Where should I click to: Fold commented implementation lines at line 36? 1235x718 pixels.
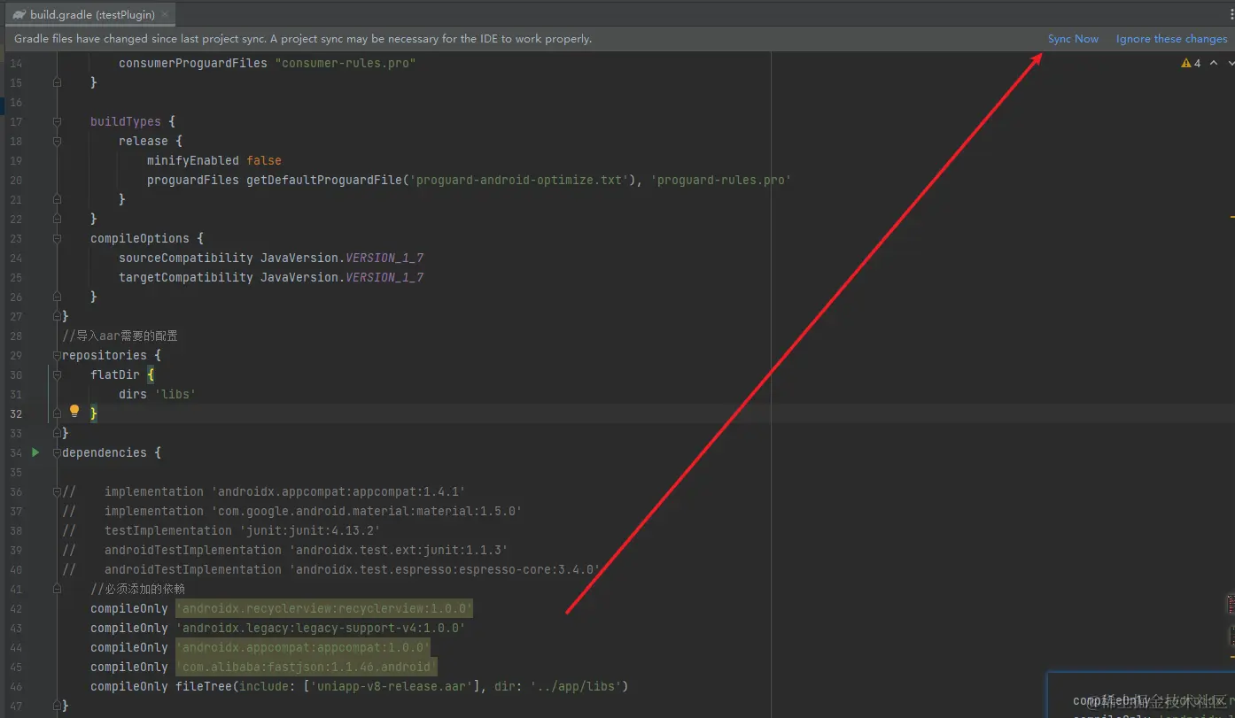[58, 491]
